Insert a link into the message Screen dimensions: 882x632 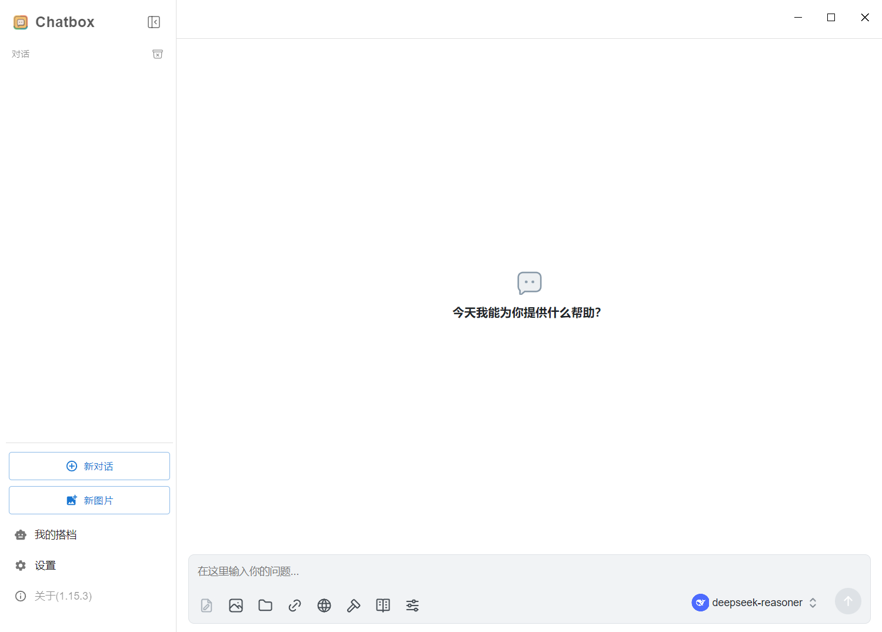coord(295,605)
